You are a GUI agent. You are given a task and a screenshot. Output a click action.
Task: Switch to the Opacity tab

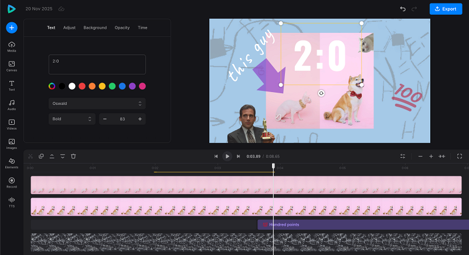[x=122, y=28]
